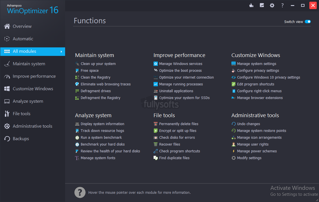Expand the All modules arrow

coord(61,52)
